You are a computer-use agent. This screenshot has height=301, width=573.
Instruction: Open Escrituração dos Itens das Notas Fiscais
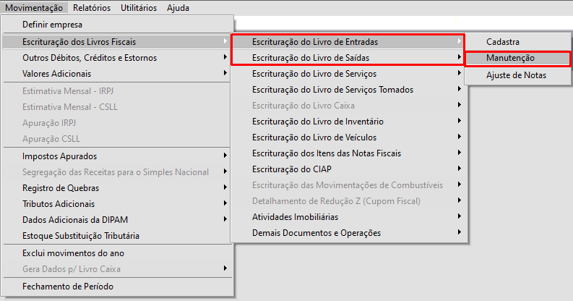pos(349,153)
